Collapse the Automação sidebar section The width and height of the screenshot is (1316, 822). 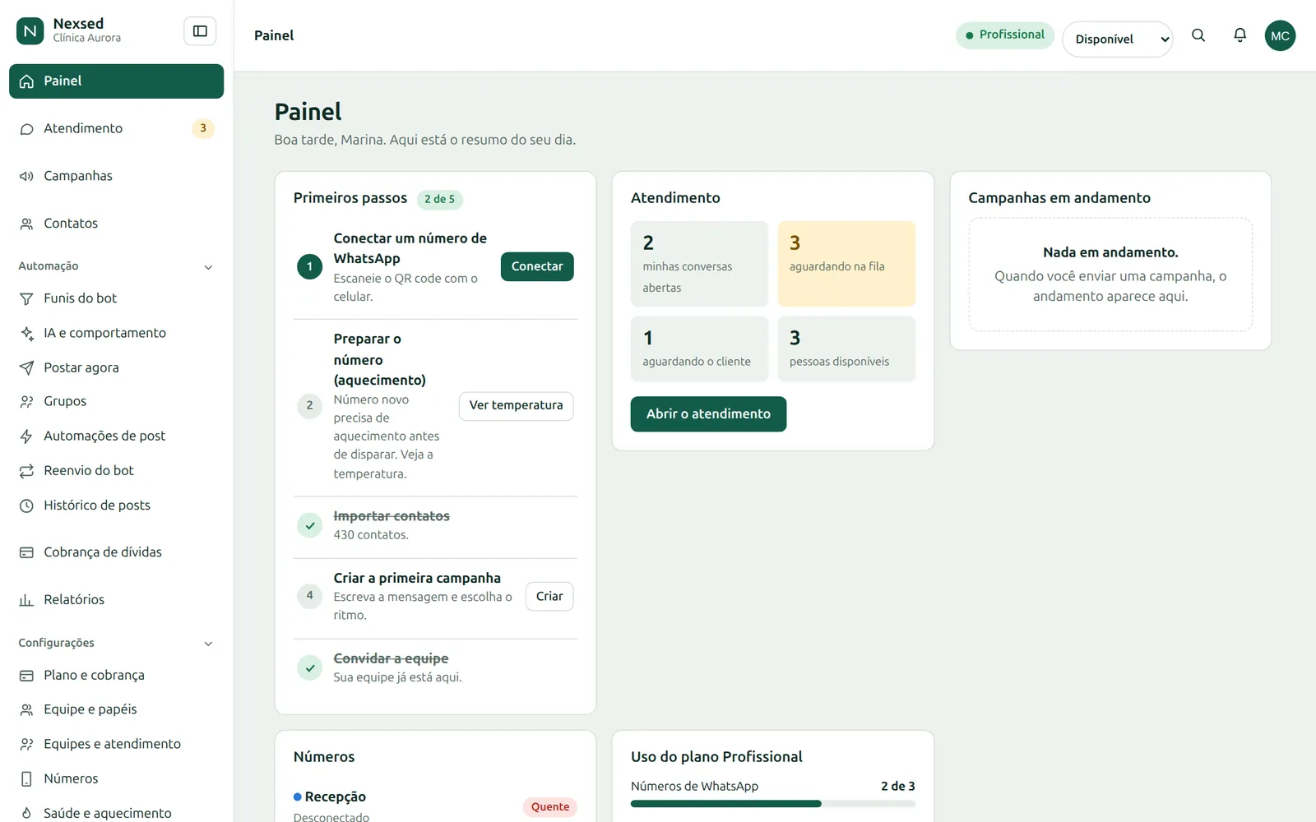(x=208, y=267)
